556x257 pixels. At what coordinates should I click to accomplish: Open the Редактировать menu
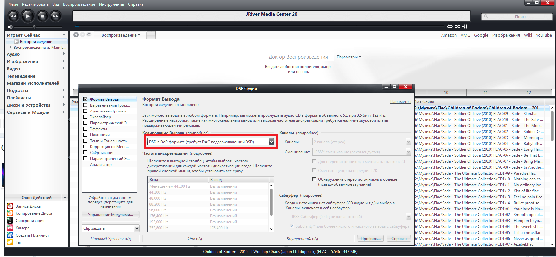(x=35, y=4)
